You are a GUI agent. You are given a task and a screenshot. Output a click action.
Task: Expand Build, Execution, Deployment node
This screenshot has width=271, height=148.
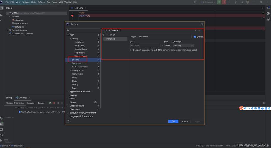(68, 113)
